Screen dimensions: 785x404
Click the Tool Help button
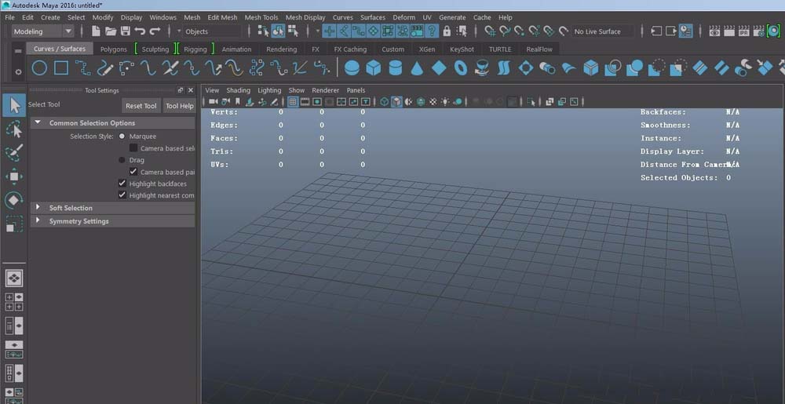tap(180, 106)
